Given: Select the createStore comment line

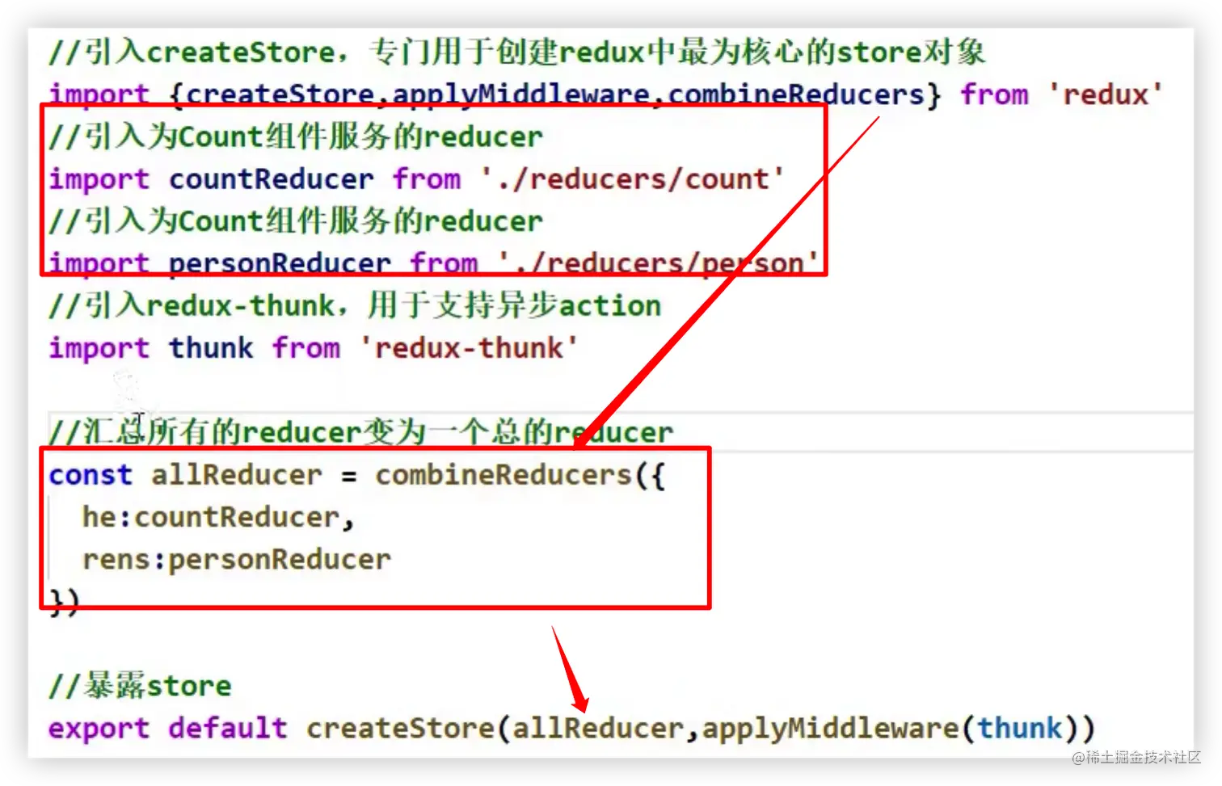Looking at the screenshot, I should click(517, 52).
